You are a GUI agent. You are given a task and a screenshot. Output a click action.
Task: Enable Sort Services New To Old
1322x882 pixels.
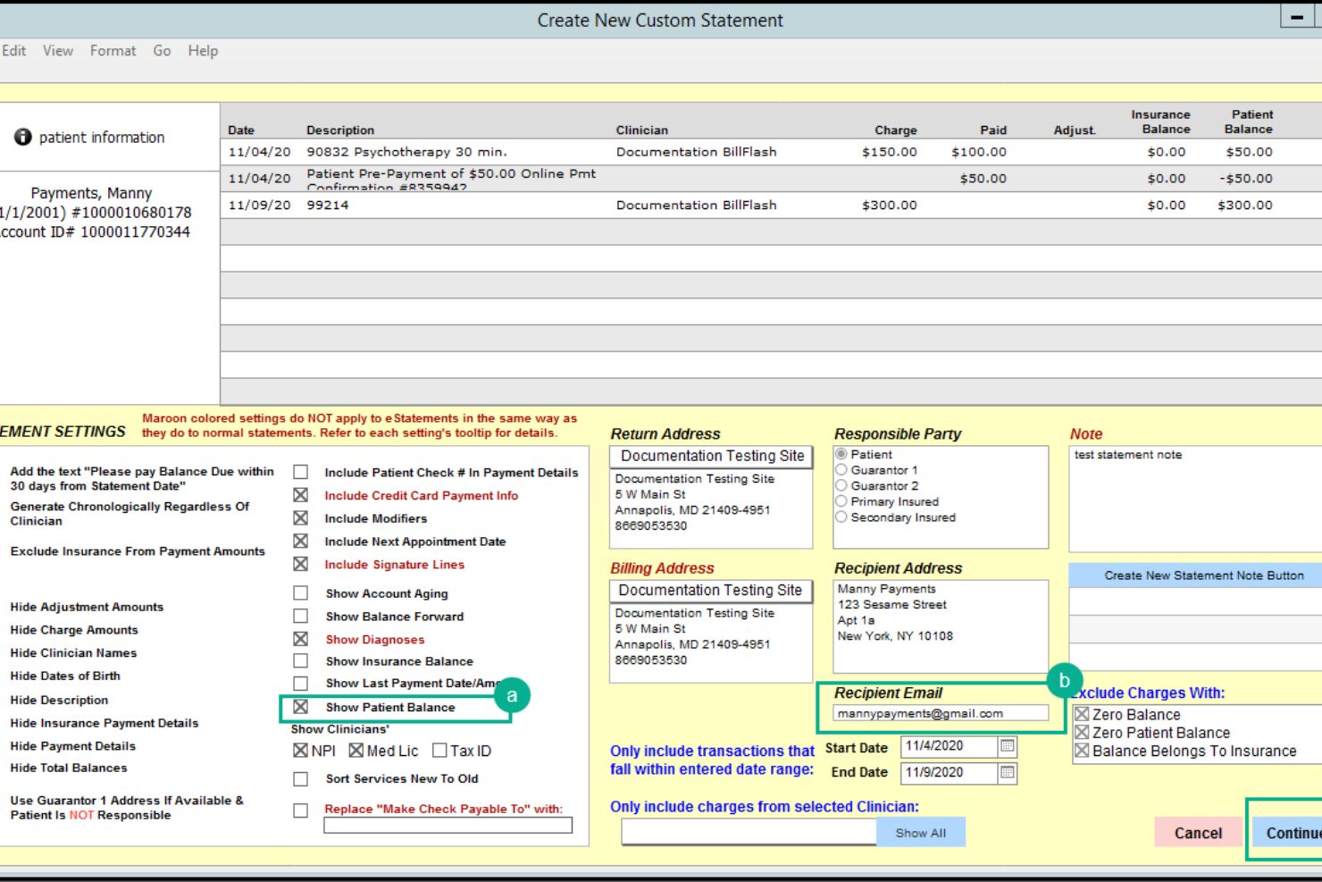301,779
